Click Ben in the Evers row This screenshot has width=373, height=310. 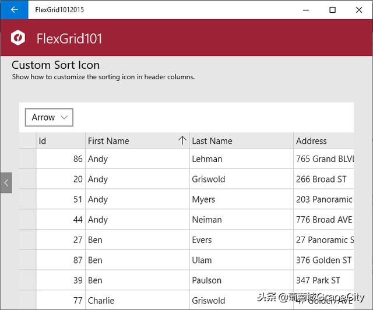click(138, 239)
